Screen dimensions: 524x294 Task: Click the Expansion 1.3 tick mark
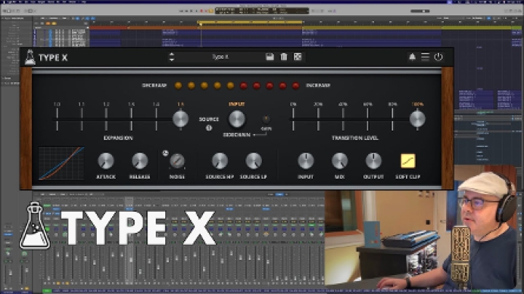(131, 119)
